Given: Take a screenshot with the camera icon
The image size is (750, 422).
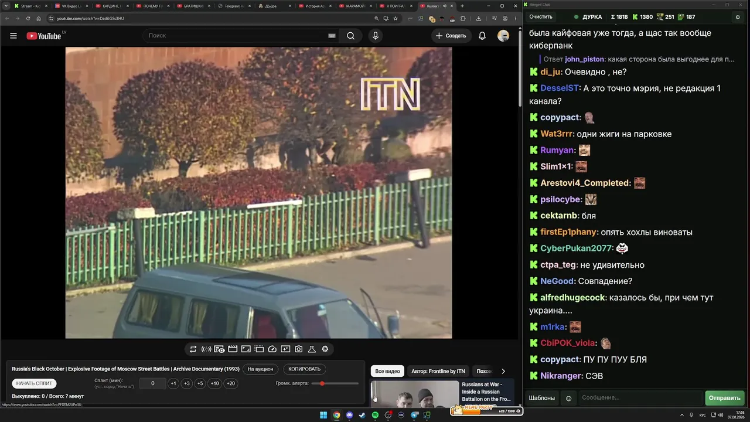Looking at the screenshot, I should [x=299, y=349].
